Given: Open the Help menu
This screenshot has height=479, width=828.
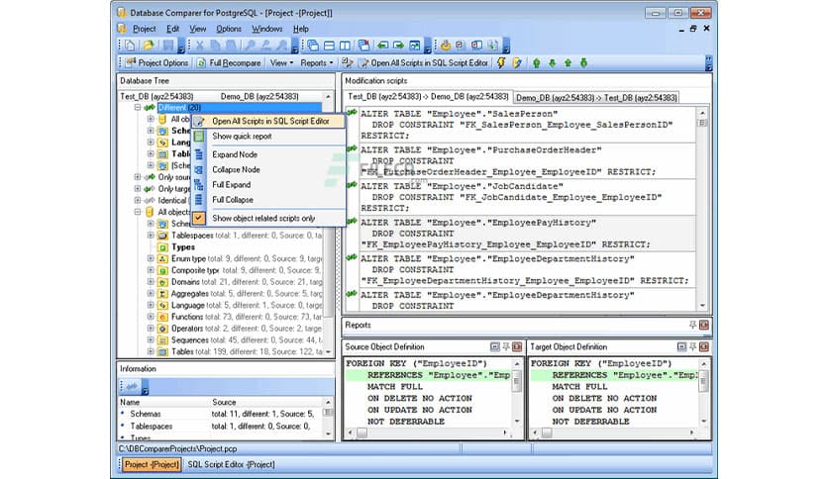Looking at the screenshot, I should (x=300, y=29).
